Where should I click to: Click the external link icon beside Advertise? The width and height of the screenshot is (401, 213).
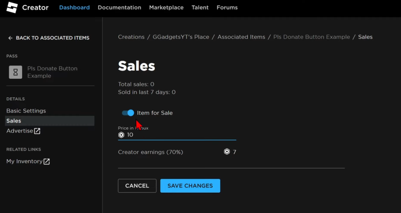[x=37, y=131]
